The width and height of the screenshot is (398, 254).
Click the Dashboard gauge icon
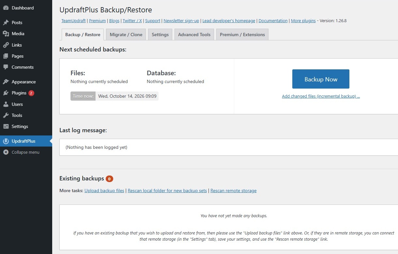pyautogui.click(x=6, y=8)
